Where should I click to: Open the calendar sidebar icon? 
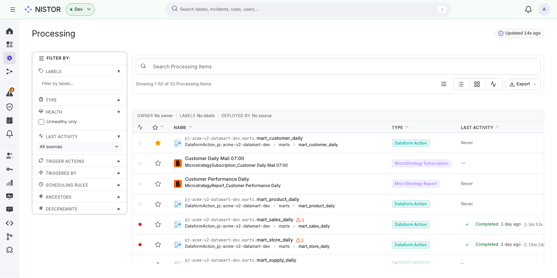click(10, 120)
